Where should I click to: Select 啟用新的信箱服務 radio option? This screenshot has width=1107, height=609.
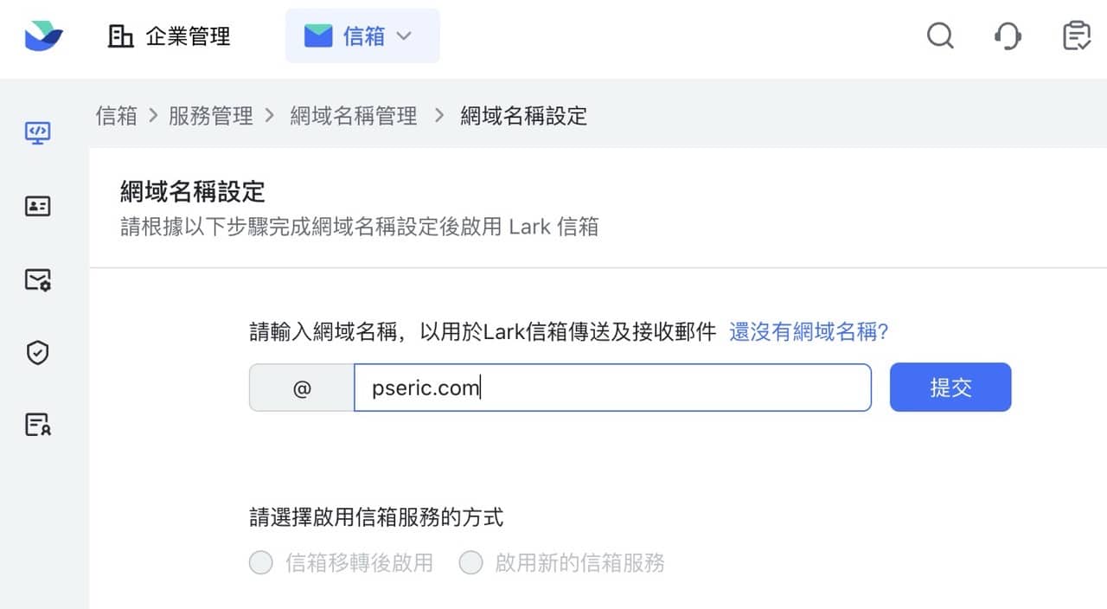(x=470, y=563)
